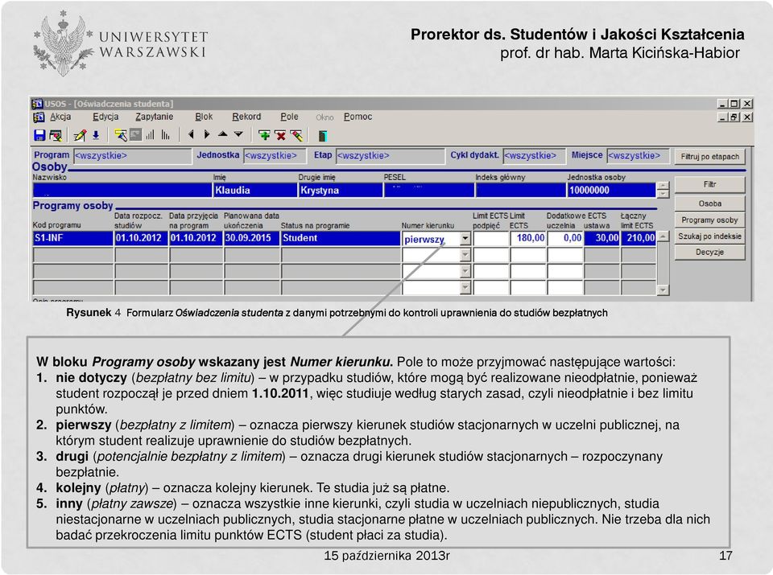The width and height of the screenshot is (773, 575).
Task: Click the Szukaj po indeksie button
Action: coord(710,236)
